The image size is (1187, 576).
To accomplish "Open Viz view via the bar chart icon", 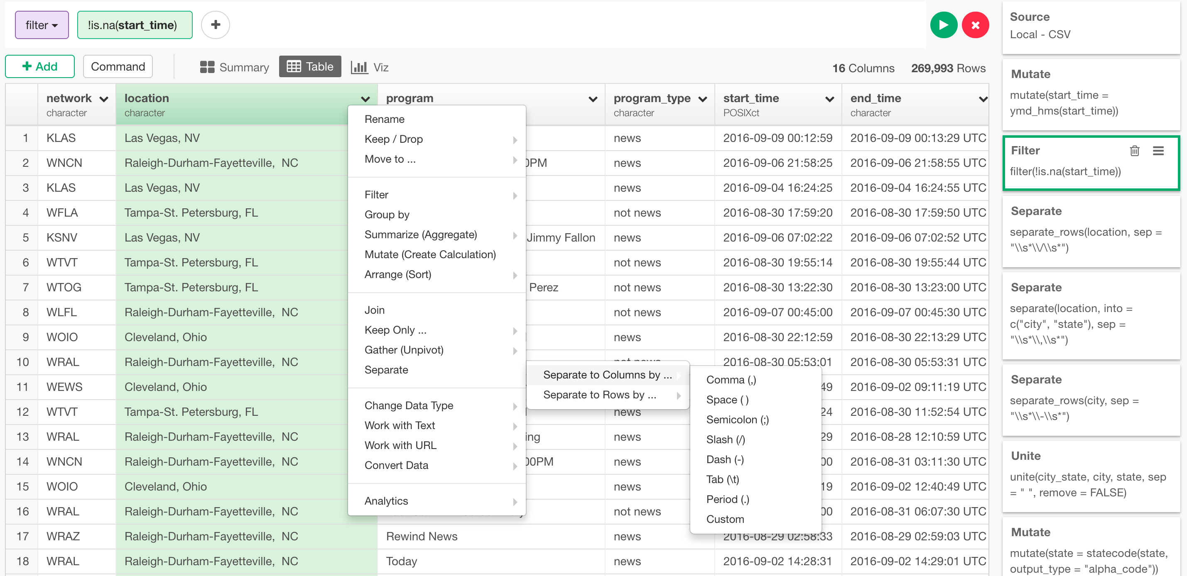I will 359,67.
